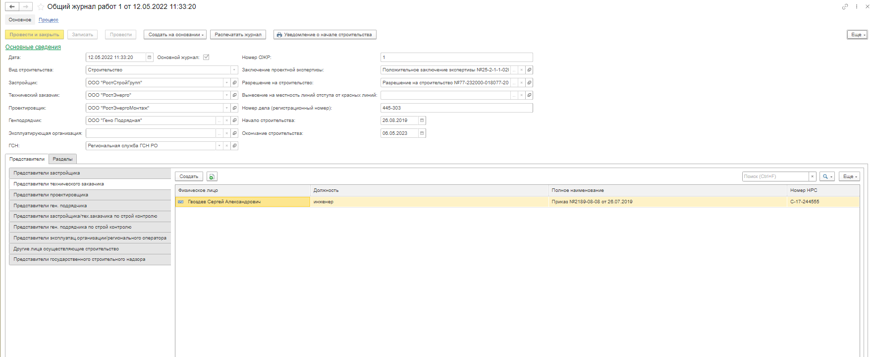874x357 pixels.
Task: Switch to the Процесс section
Action: [49, 20]
